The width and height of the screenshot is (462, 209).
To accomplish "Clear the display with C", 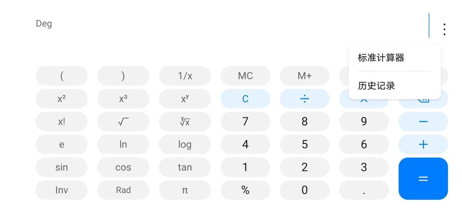I will [x=245, y=99].
